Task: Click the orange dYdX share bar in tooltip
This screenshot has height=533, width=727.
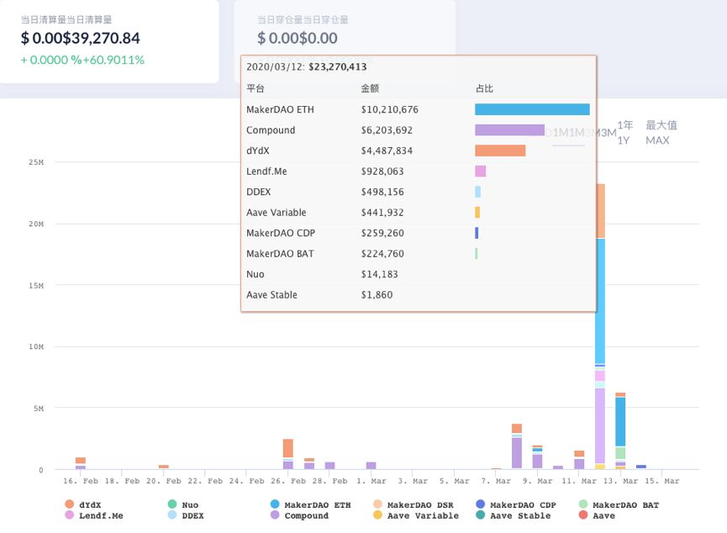Action: 500,150
